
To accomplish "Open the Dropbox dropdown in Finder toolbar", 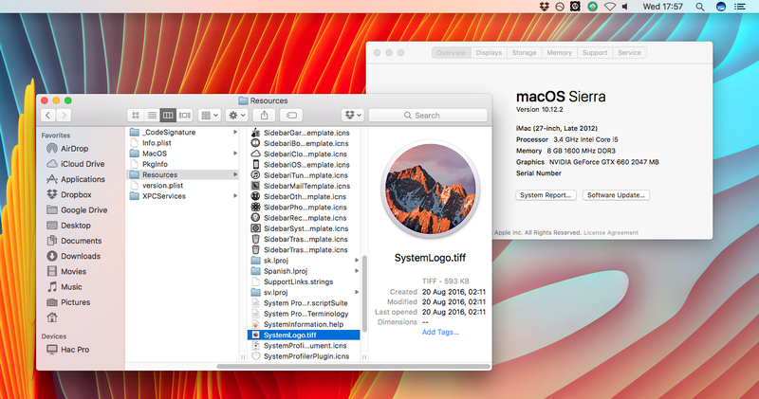I will (x=352, y=115).
